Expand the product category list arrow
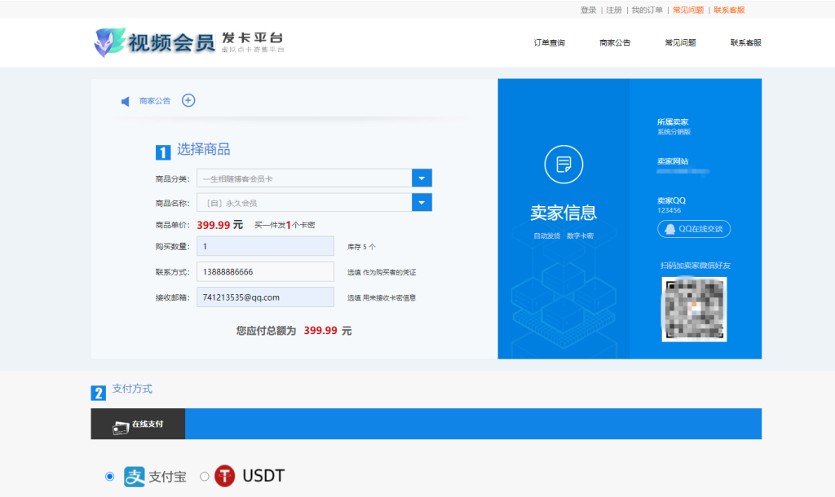This screenshot has width=835, height=497. [x=422, y=177]
